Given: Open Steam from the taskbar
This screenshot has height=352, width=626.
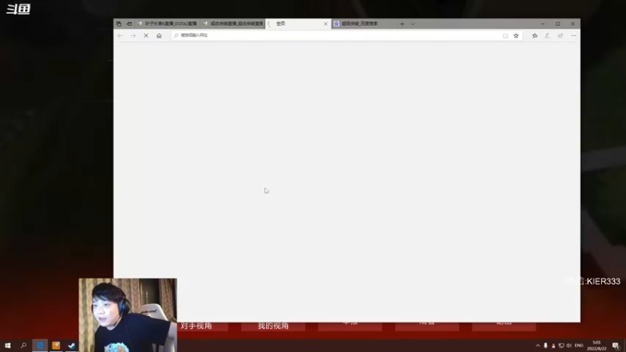Looking at the screenshot, I should pos(71,346).
